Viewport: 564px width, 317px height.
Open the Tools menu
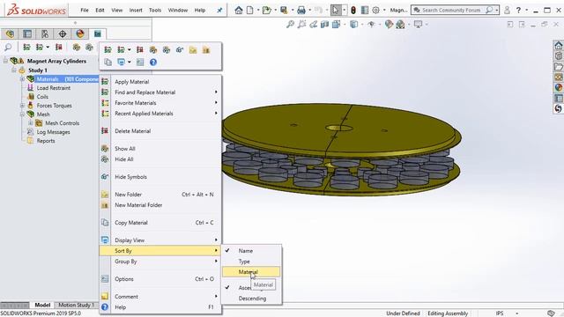point(155,10)
